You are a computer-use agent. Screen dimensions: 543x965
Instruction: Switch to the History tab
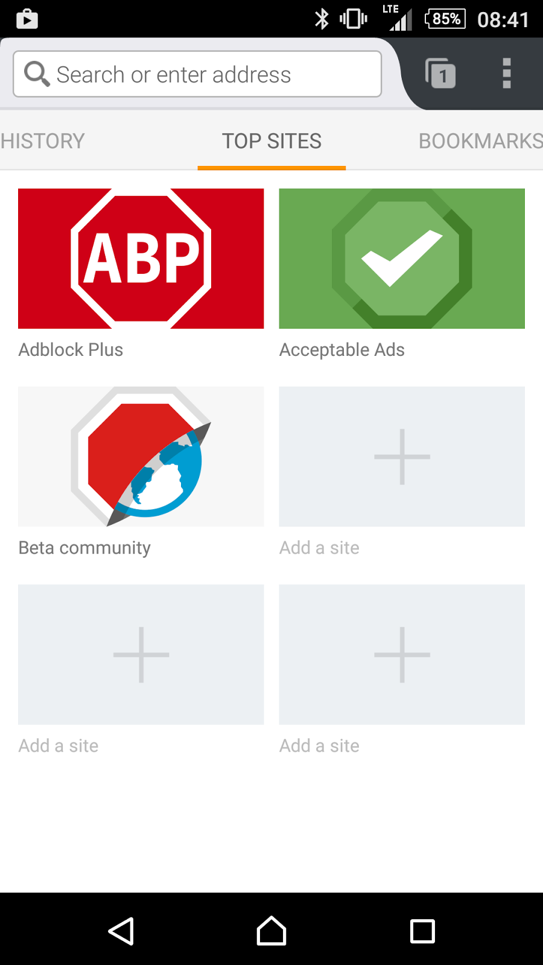[x=43, y=141]
